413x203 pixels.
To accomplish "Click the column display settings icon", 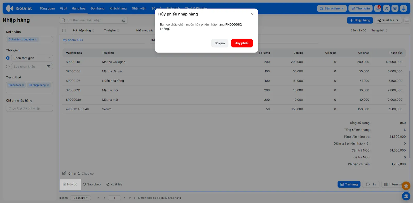I will (407, 20).
